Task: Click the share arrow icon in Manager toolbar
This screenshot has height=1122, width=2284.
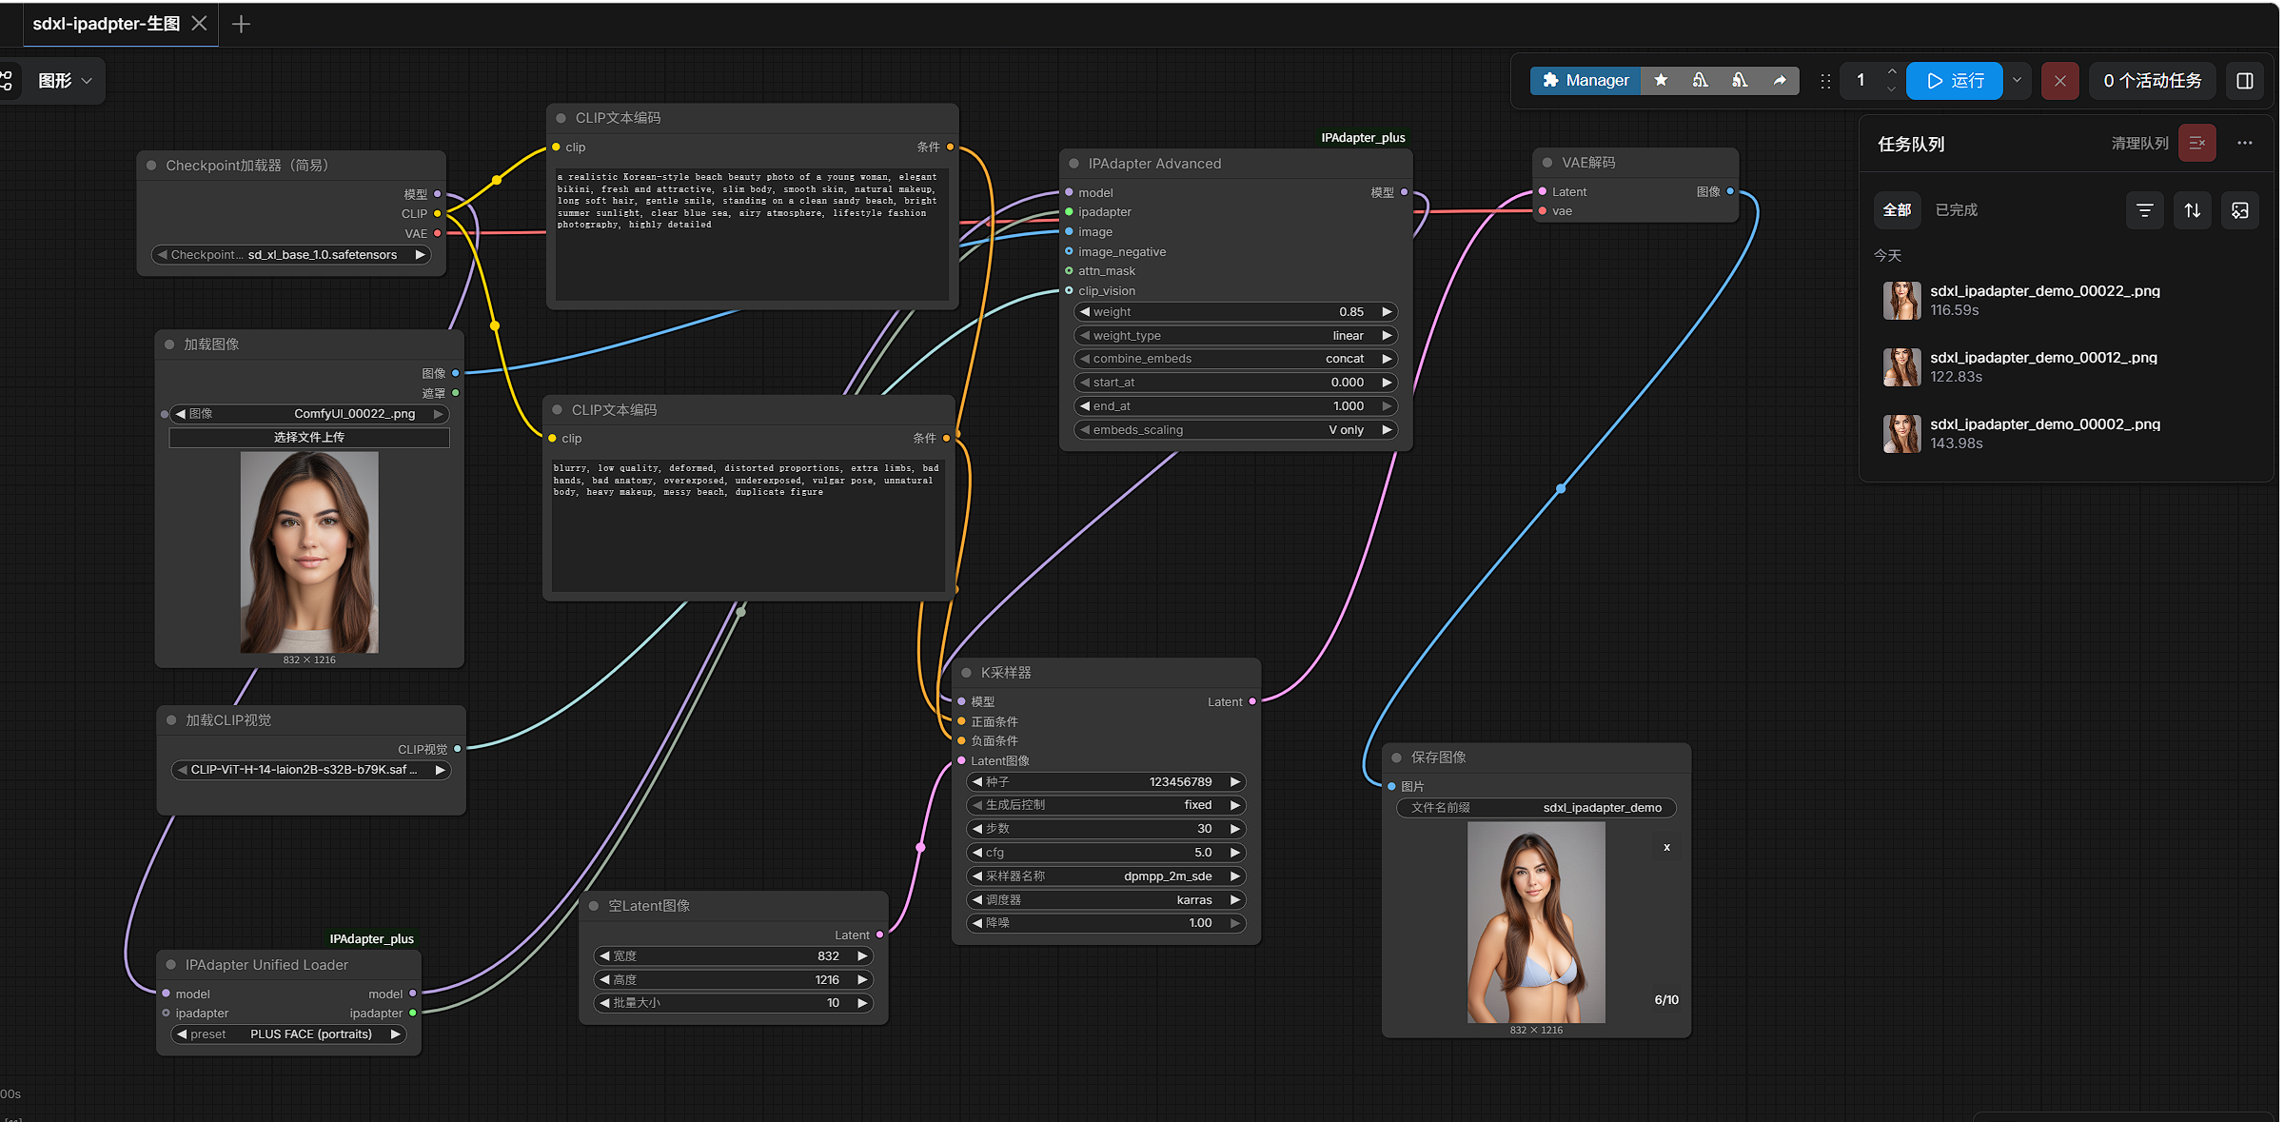Action: (x=1780, y=81)
